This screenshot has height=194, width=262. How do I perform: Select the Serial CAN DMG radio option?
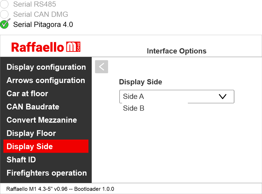pyautogui.click(x=4, y=14)
